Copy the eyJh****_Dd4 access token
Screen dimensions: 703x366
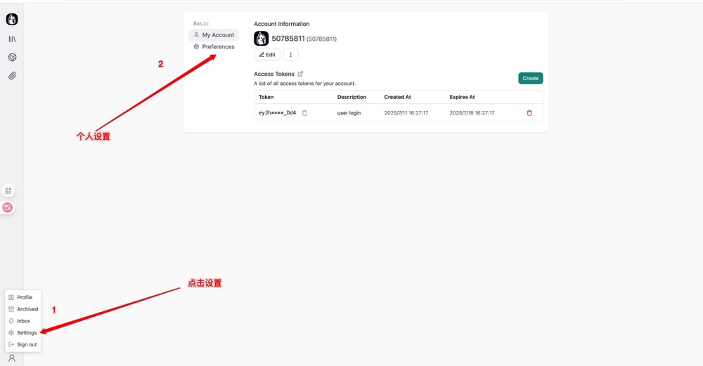coord(304,113)
